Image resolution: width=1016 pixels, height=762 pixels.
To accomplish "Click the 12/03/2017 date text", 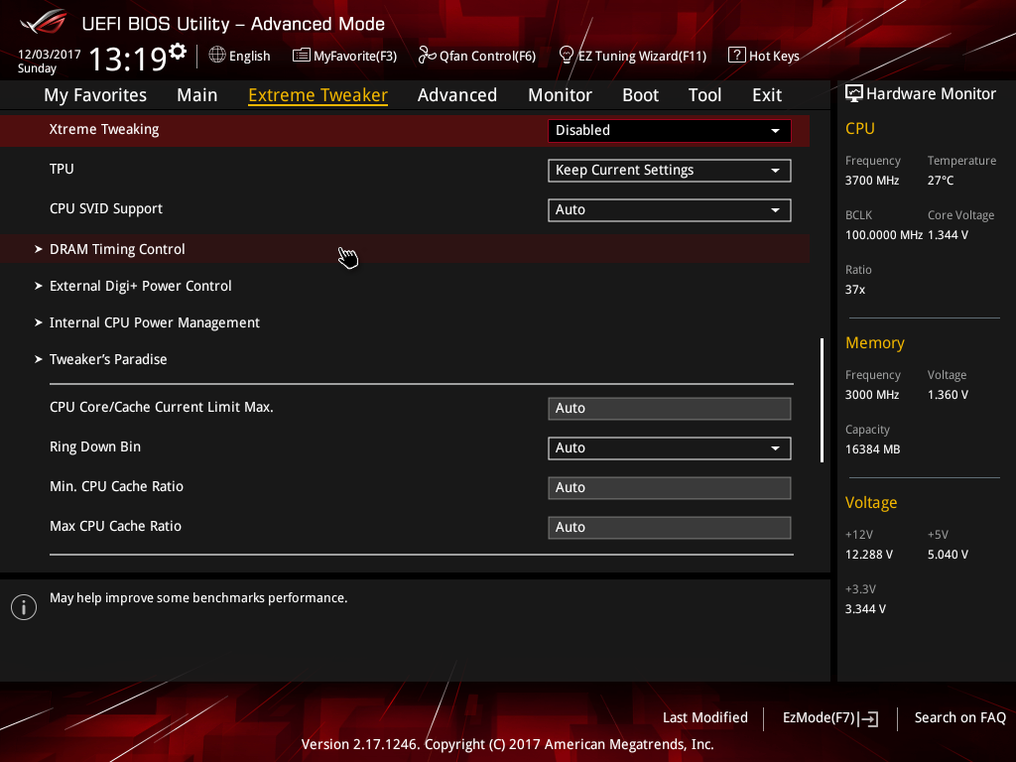I will 50,55.
